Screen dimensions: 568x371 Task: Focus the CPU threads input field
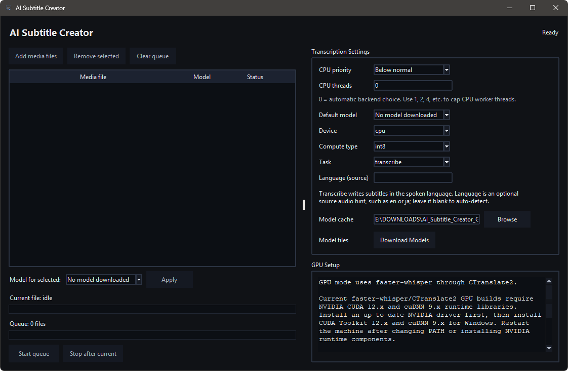coord(413,86)
